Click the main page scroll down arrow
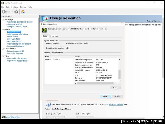This screenshot has height=124, width=165. tap(163, 116)
